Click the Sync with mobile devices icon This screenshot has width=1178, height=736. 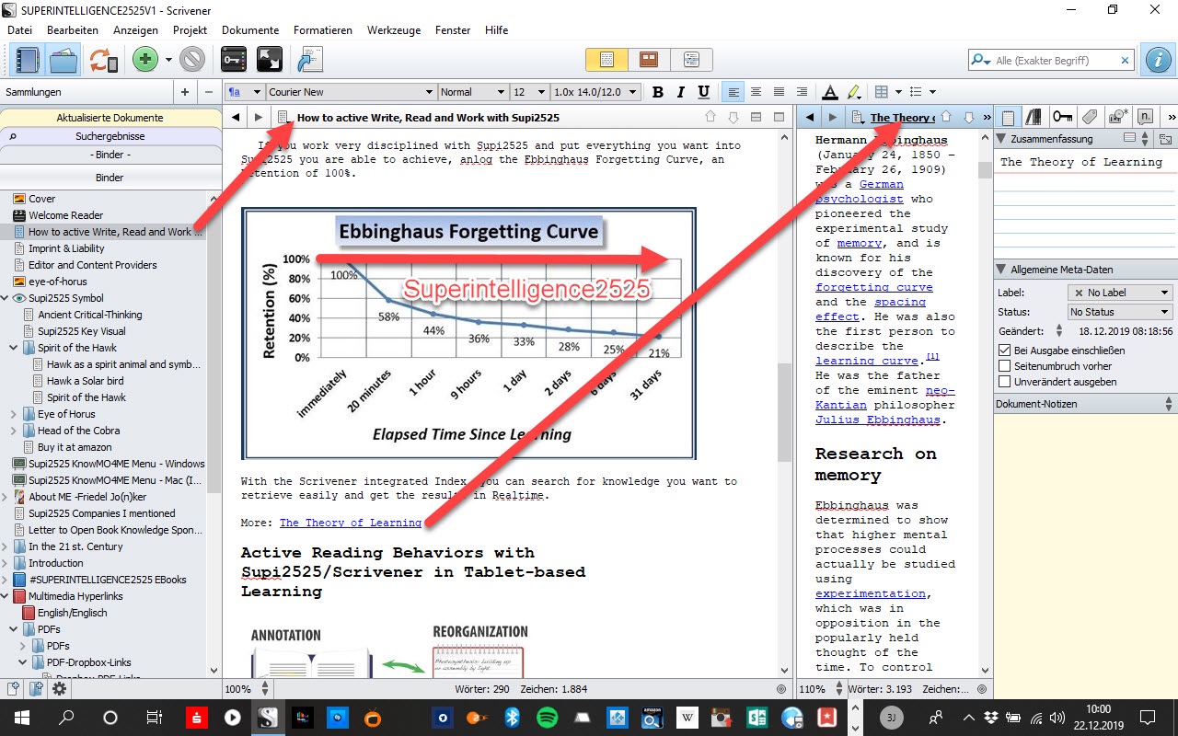pos(103,61)
